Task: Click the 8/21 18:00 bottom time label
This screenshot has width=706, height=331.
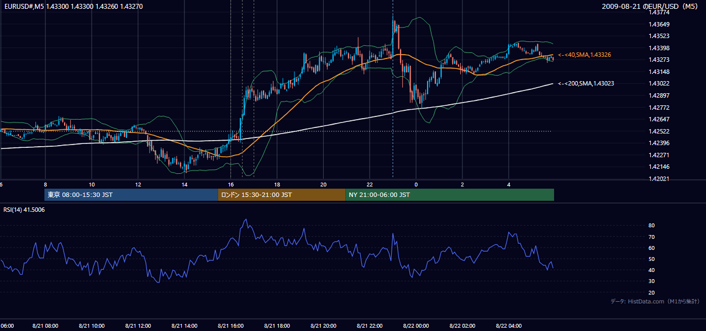Action: [277, 326]
